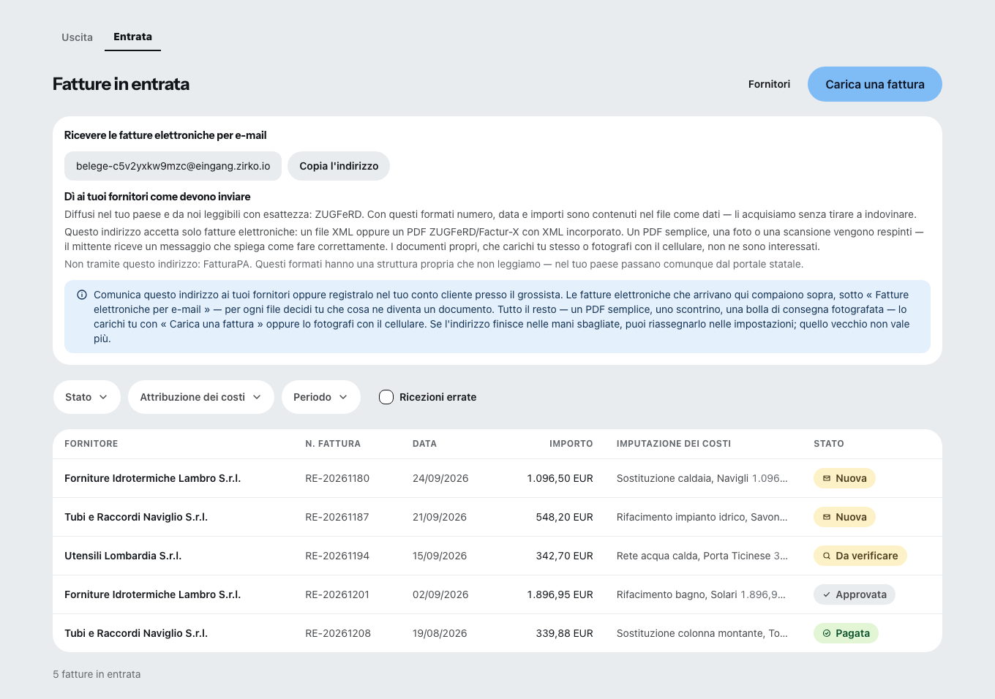Click invoice number RE-20261208
The height and width of the screenshot is (699, 995).
click(338, 633)
